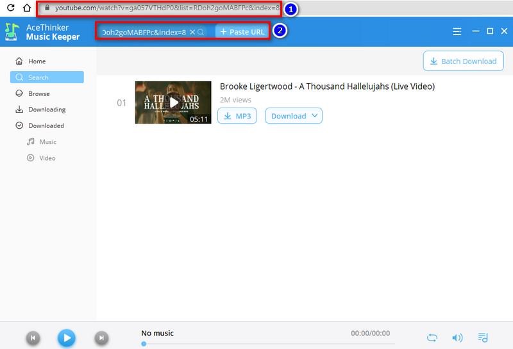Open the playlist queue
The width and height of the screenshot is (513, 349).
click(x=483, y=337)
